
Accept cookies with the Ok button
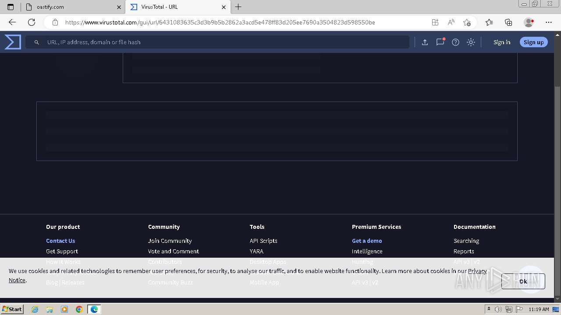523,281
